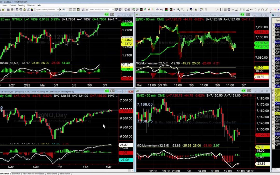
Task: Click the black run-command arrow beside the command box
Action: (x=60, y=10)
